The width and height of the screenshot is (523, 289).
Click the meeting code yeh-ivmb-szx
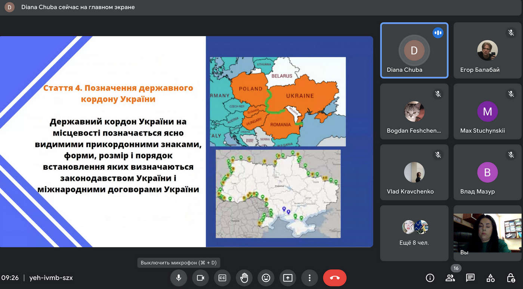click(x=51, y=278)
